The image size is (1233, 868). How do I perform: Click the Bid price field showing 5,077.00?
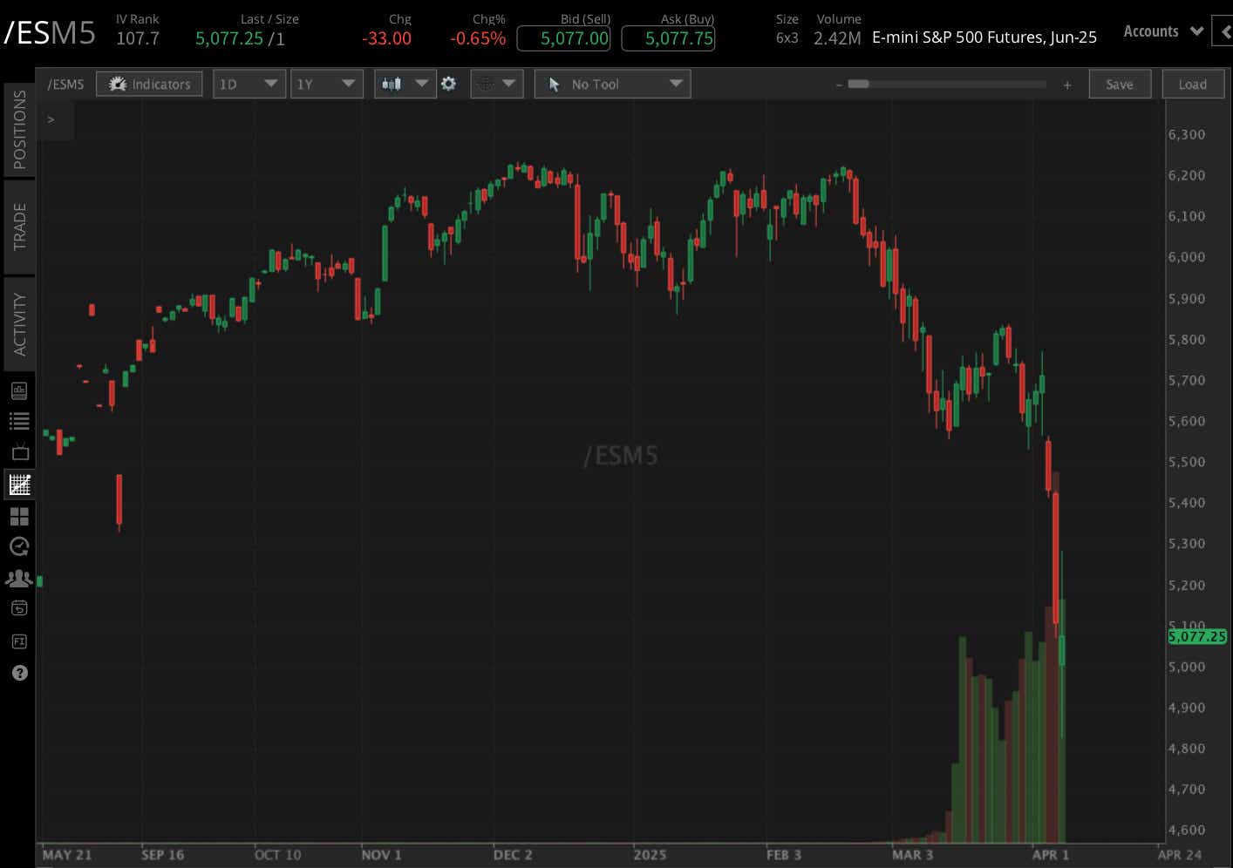click(562, 38)
